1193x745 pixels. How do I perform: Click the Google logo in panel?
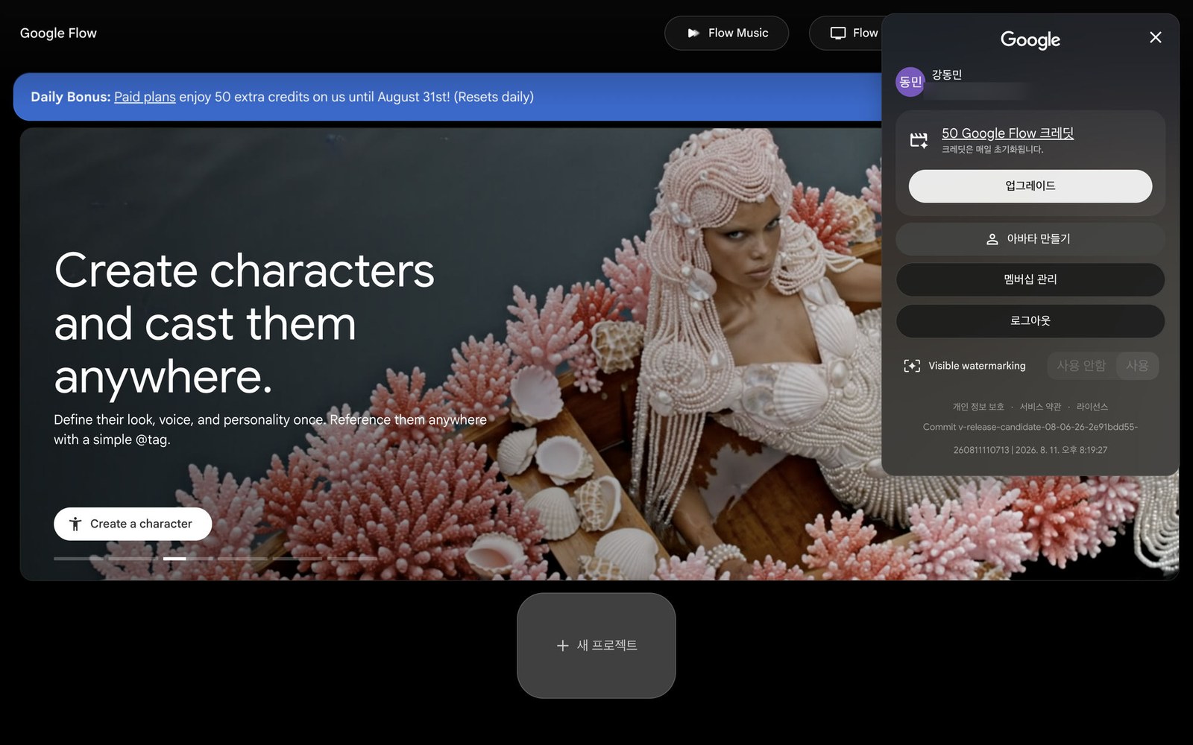pyautogui.click(x=1030, y=39)
